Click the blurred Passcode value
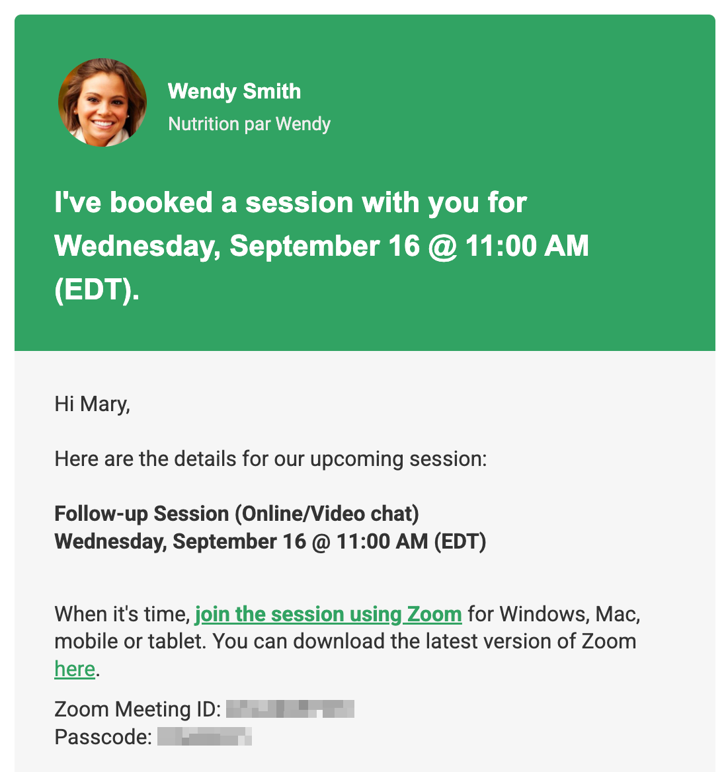Screen dimensions: 726x772 click(204, 736)
